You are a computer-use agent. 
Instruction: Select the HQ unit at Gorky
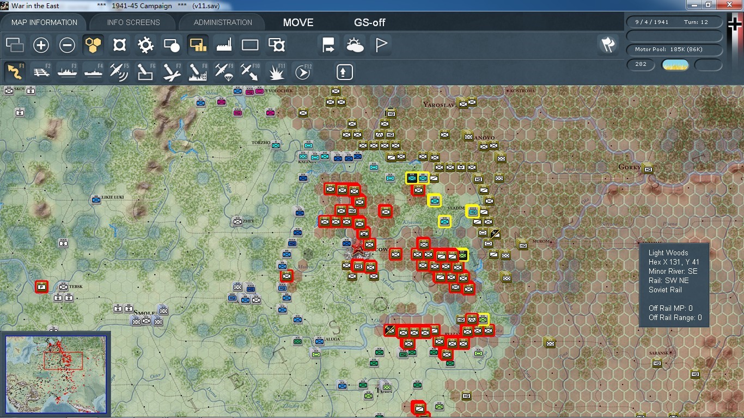tap(648, 169)
